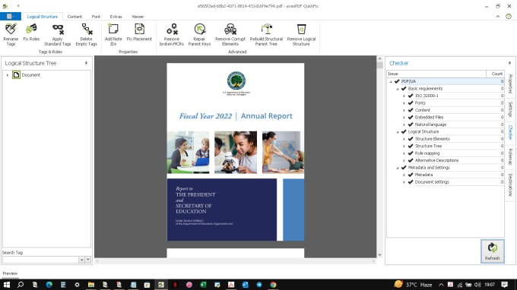Viewport: 517px width, 290px height.
Task: Open the Properties side panel tab
Action: 510,84
